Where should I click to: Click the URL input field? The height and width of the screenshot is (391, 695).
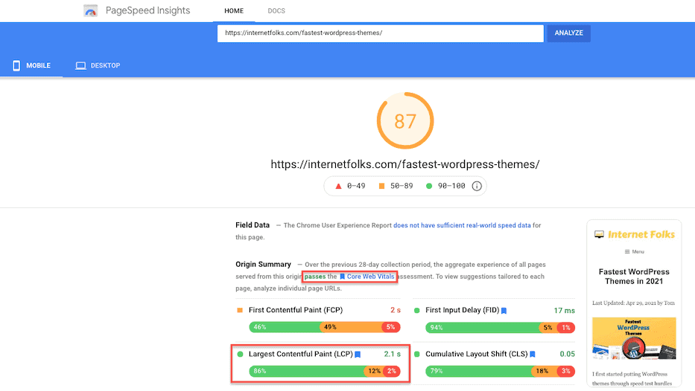point(381,33)
